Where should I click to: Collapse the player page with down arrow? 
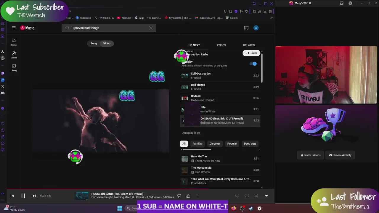coord(266,196)
